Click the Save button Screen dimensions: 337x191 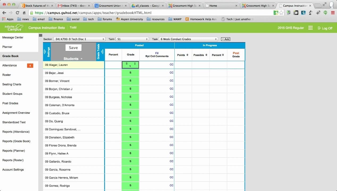coord(73,48)
